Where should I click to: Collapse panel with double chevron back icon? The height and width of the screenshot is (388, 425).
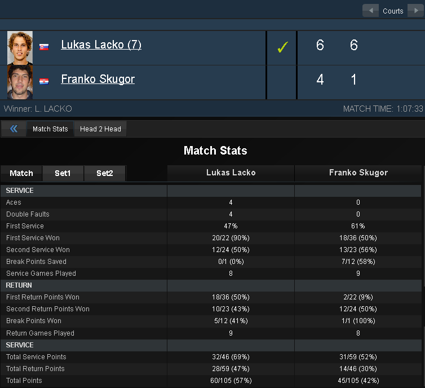[14, 129]
